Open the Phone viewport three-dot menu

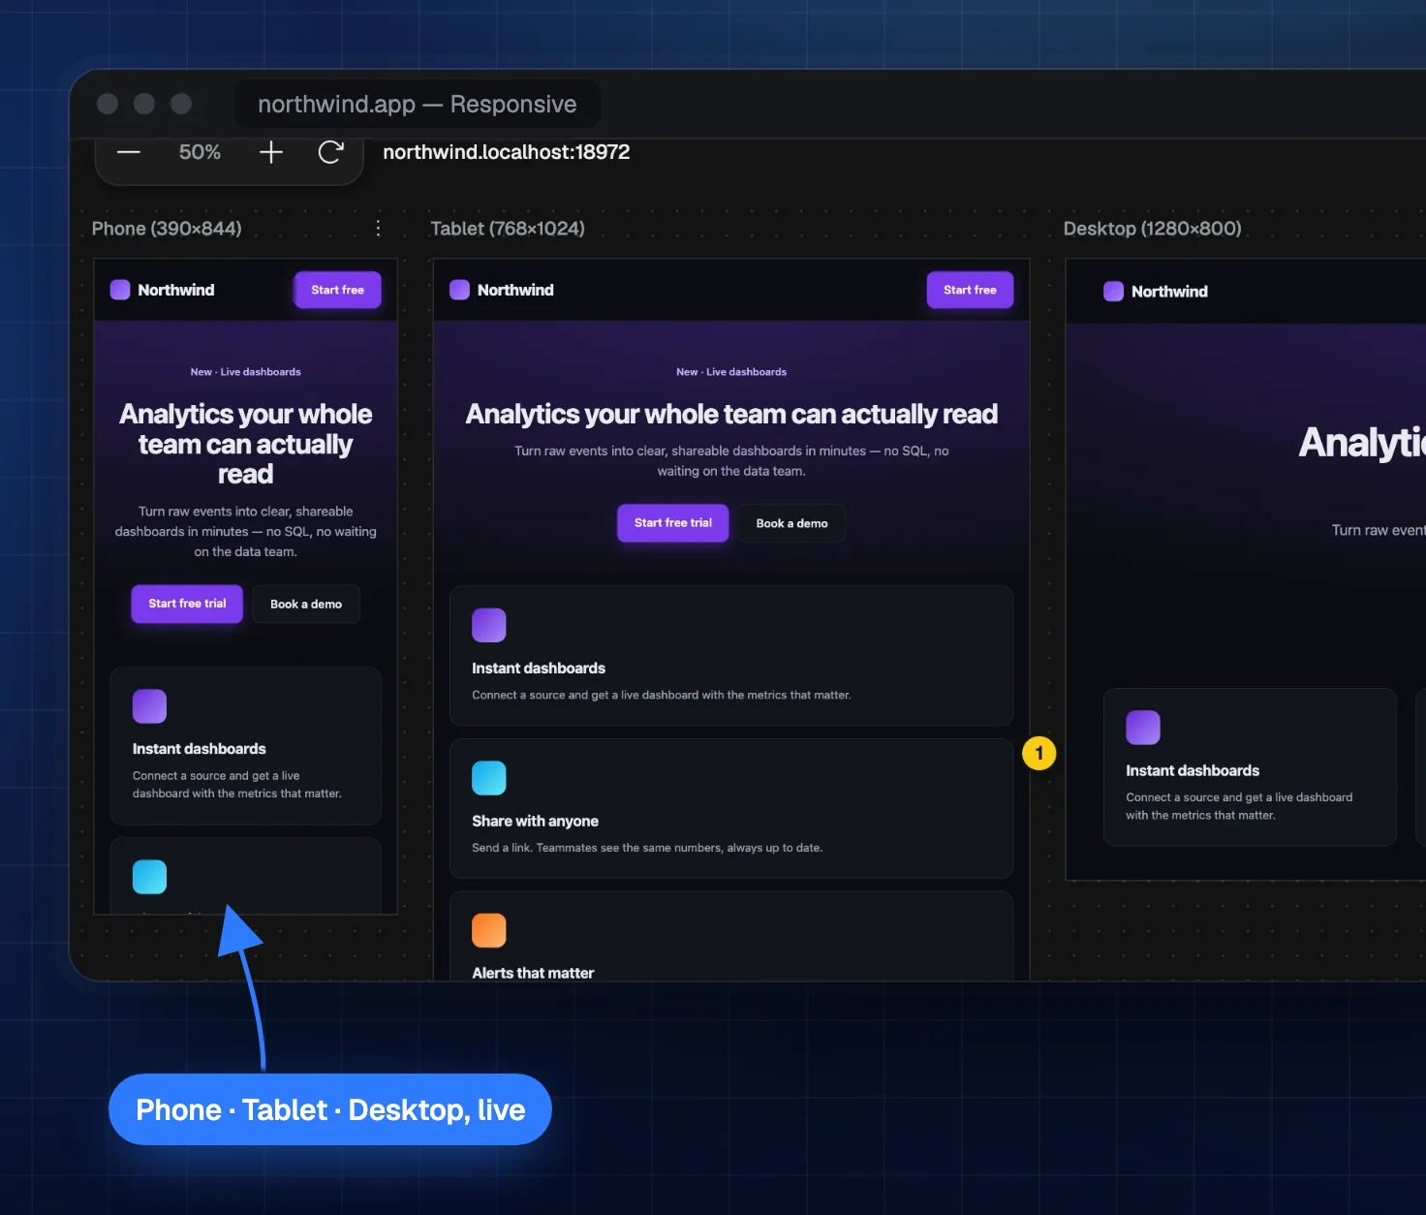tap(378, 228)
